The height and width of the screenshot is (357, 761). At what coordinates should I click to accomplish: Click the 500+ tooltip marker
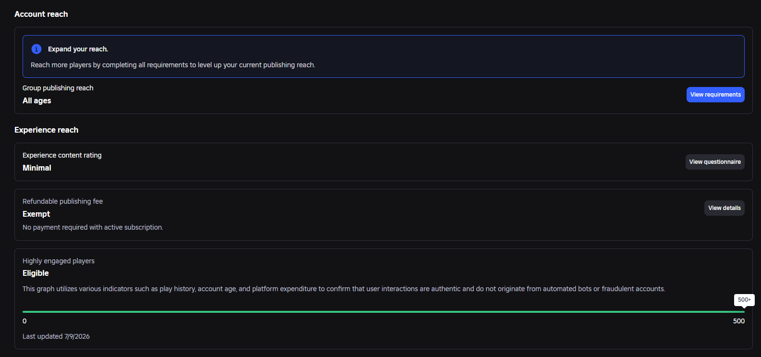(744, 300)
